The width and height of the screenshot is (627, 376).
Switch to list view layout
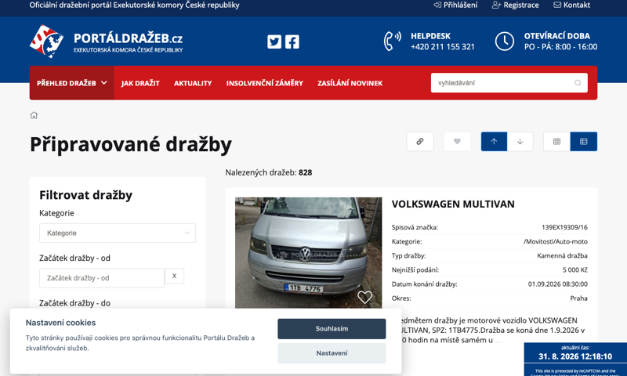pos(583,142)
